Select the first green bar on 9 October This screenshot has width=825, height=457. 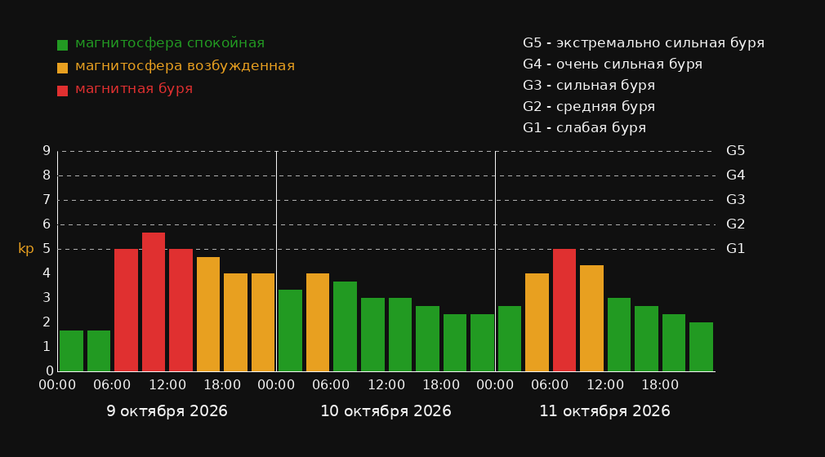[x=72, y=351]
